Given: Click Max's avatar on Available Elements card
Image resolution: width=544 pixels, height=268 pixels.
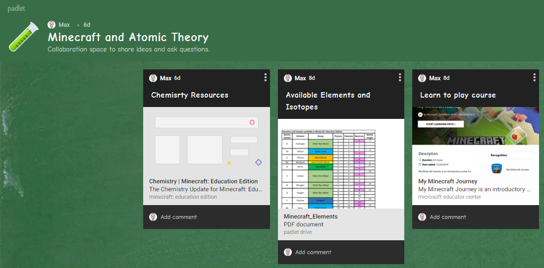Looking at the screenshot, I should point(288,78).
